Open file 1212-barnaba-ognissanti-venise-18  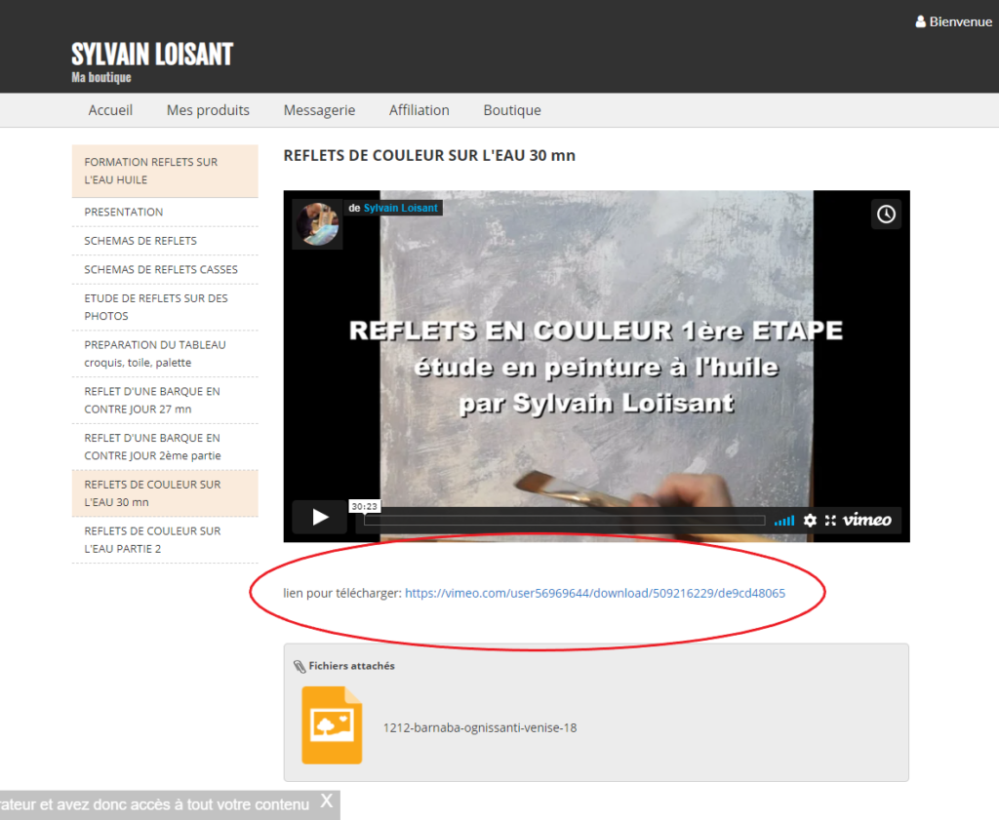(x=480, y=727)
